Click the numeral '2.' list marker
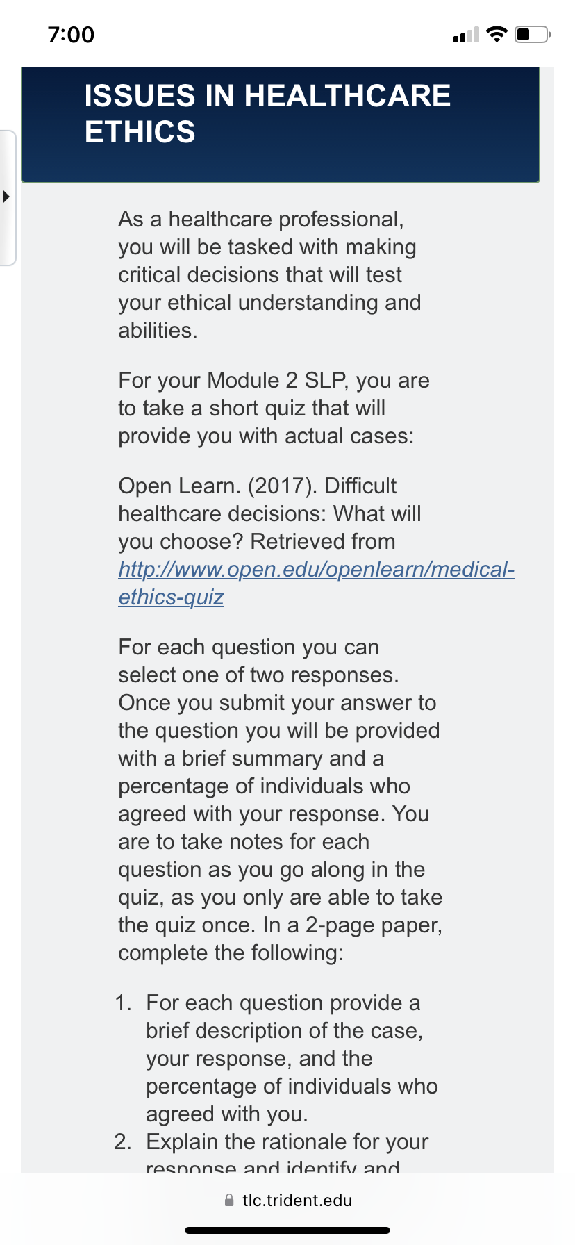 click(123, 1141)
